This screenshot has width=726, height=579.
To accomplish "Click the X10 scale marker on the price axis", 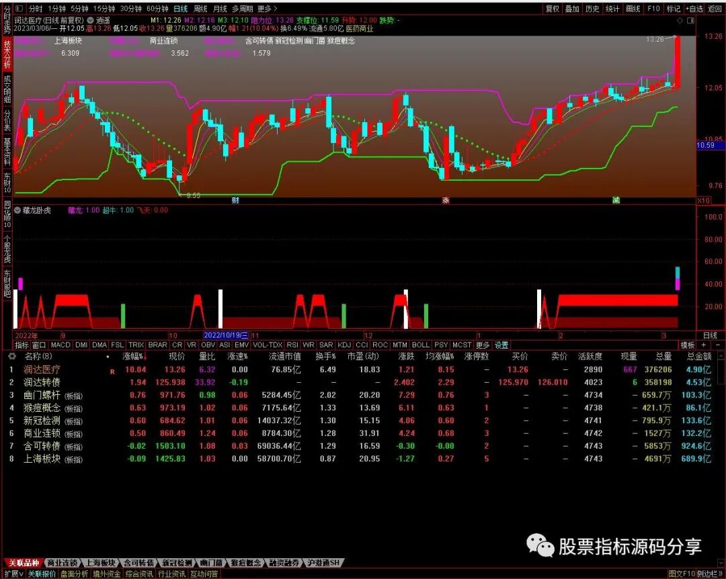I will [x=703, y=200].
